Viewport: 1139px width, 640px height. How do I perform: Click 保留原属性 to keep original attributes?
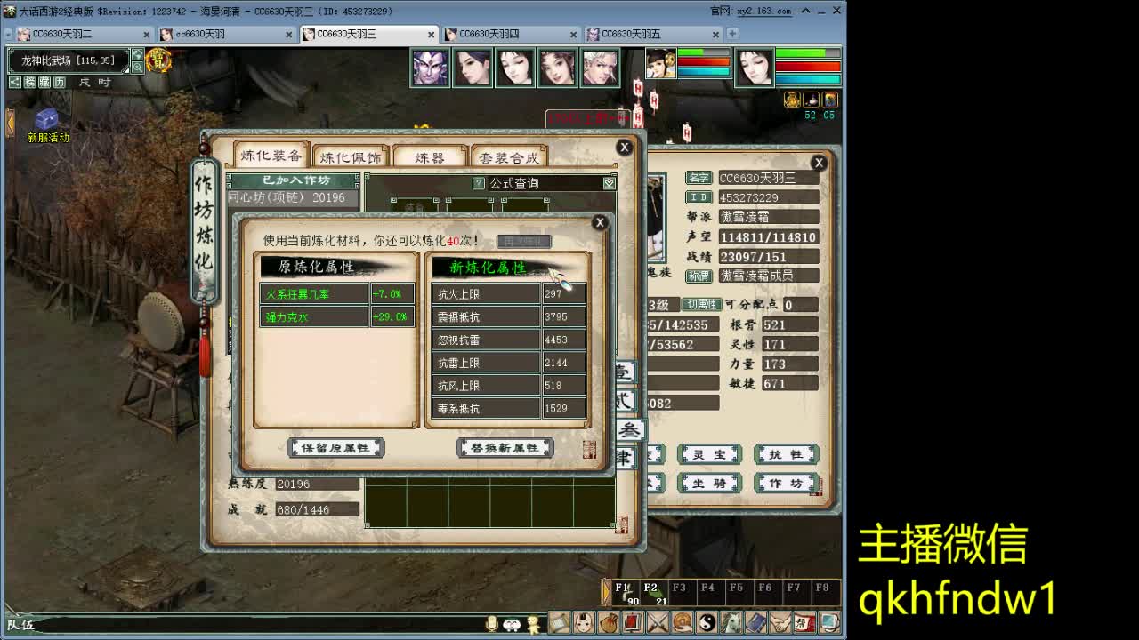tap(335, 448)
